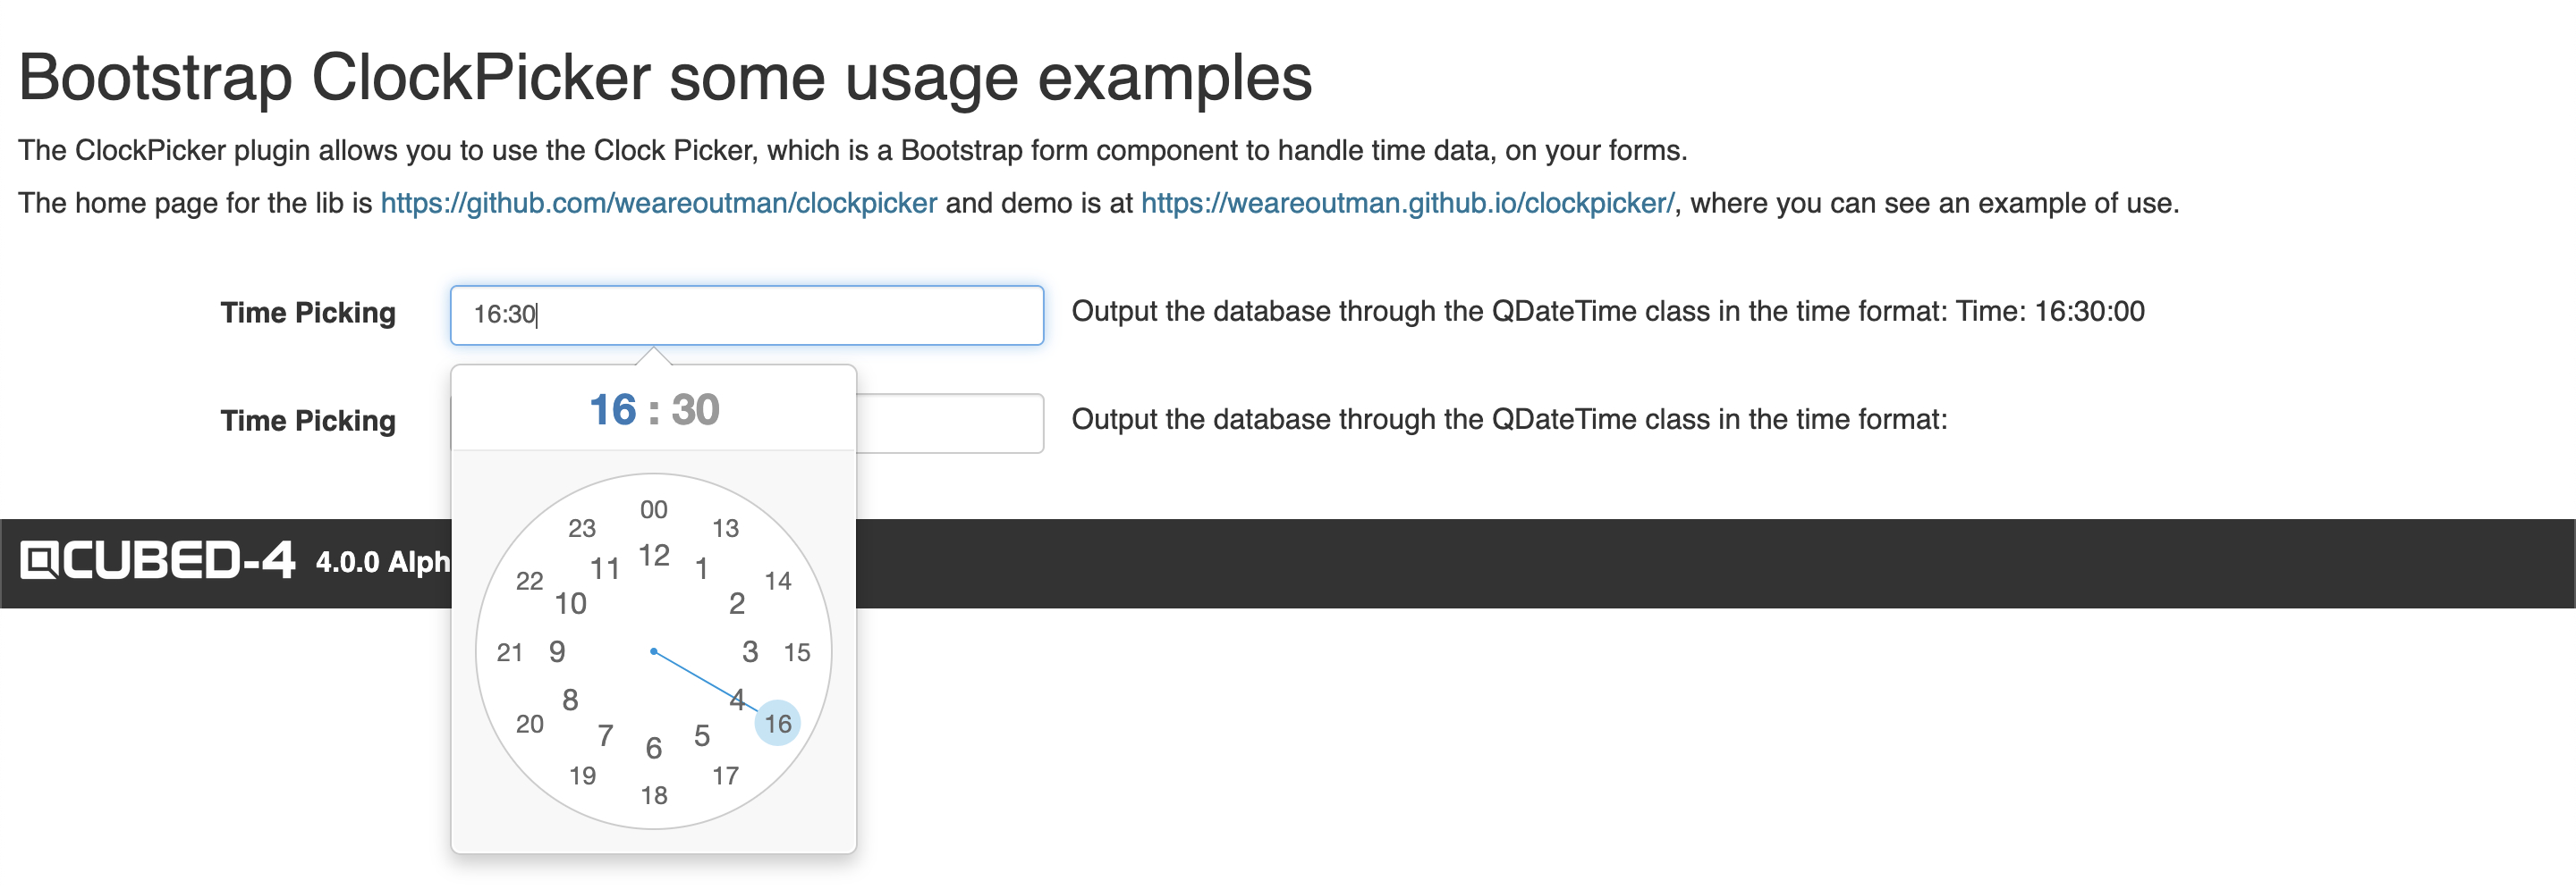
Task: Choose hour 21 on the outer ring
Action: 510,652
